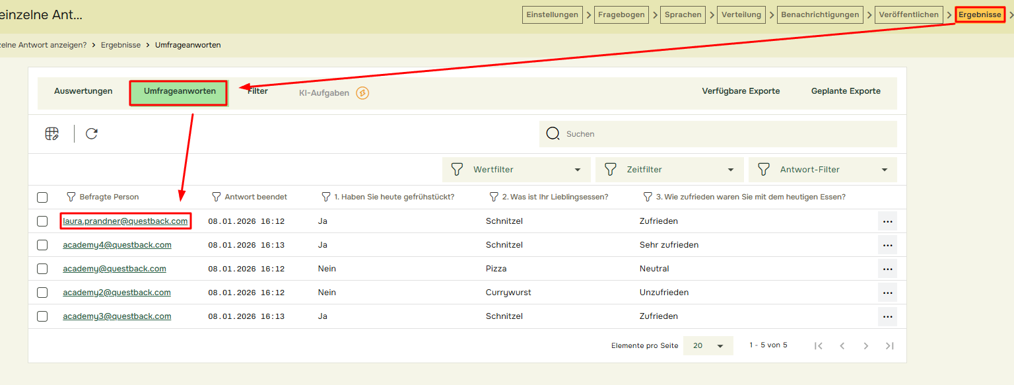Toggle the select-all checkbox in table header
Screen dimensions: 1014x385
point(42,197)
